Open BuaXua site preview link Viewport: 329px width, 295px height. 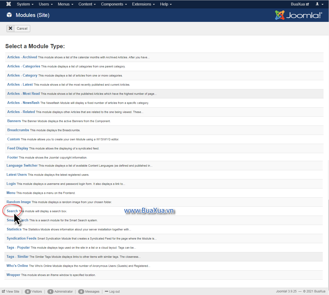[300, 4]
